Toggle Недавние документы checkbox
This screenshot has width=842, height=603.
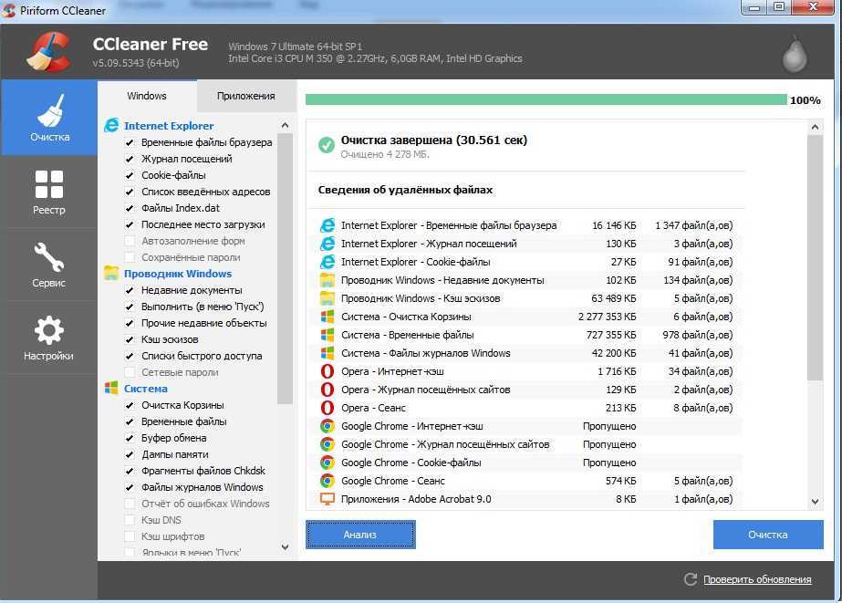pyautogui.click(x=130, y=290)
